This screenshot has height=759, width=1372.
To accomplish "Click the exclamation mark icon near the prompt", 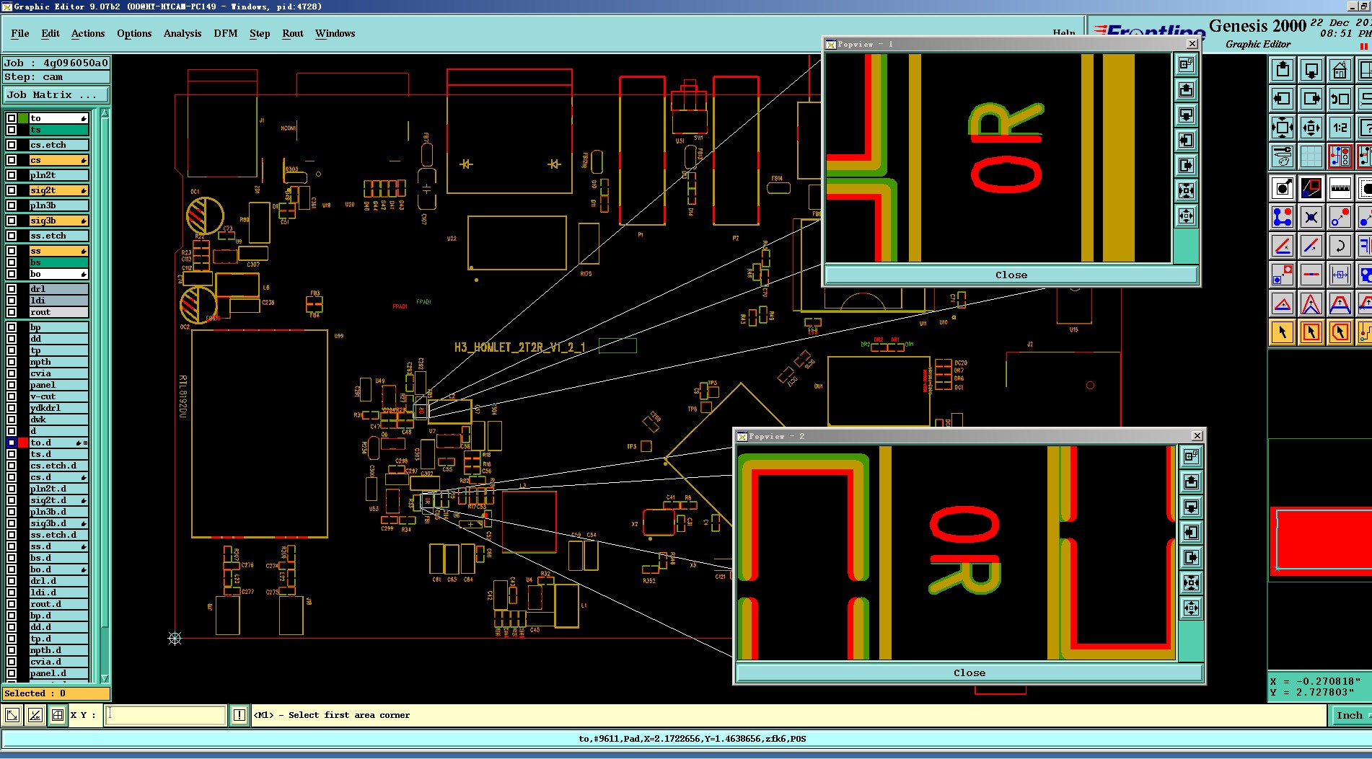I will pyautogui.click(x=239, y=715).
